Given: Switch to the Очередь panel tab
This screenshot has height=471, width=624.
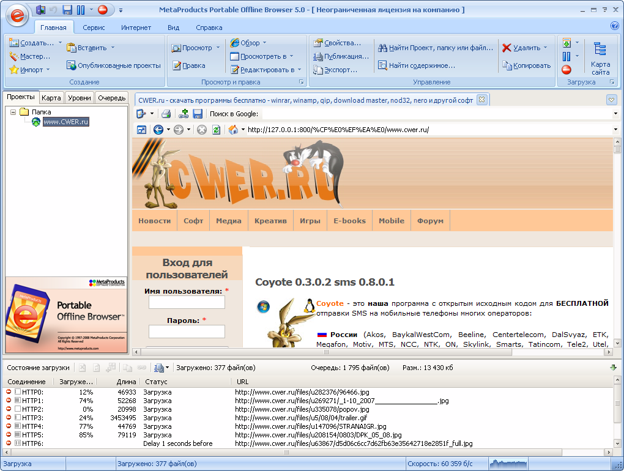Looking at the screenshot, I should 111,98.
